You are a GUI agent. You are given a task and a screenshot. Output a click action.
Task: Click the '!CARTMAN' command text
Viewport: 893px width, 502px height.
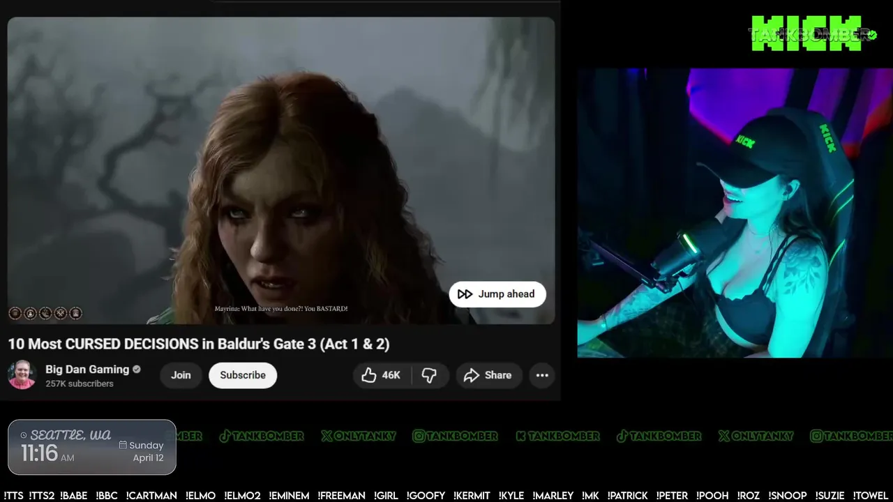pos(151,496)
